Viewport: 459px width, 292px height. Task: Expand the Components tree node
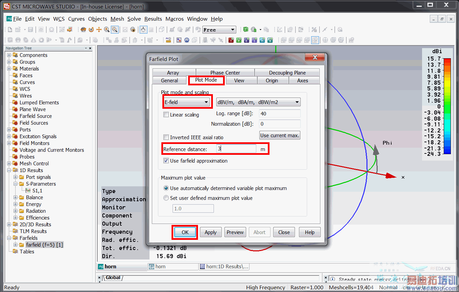tap(9, 55)
